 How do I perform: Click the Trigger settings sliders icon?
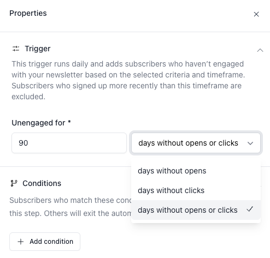(x=16, y=49)
